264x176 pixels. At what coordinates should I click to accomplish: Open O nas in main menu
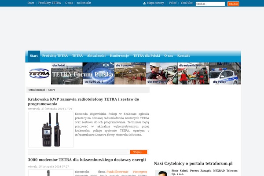169,56
